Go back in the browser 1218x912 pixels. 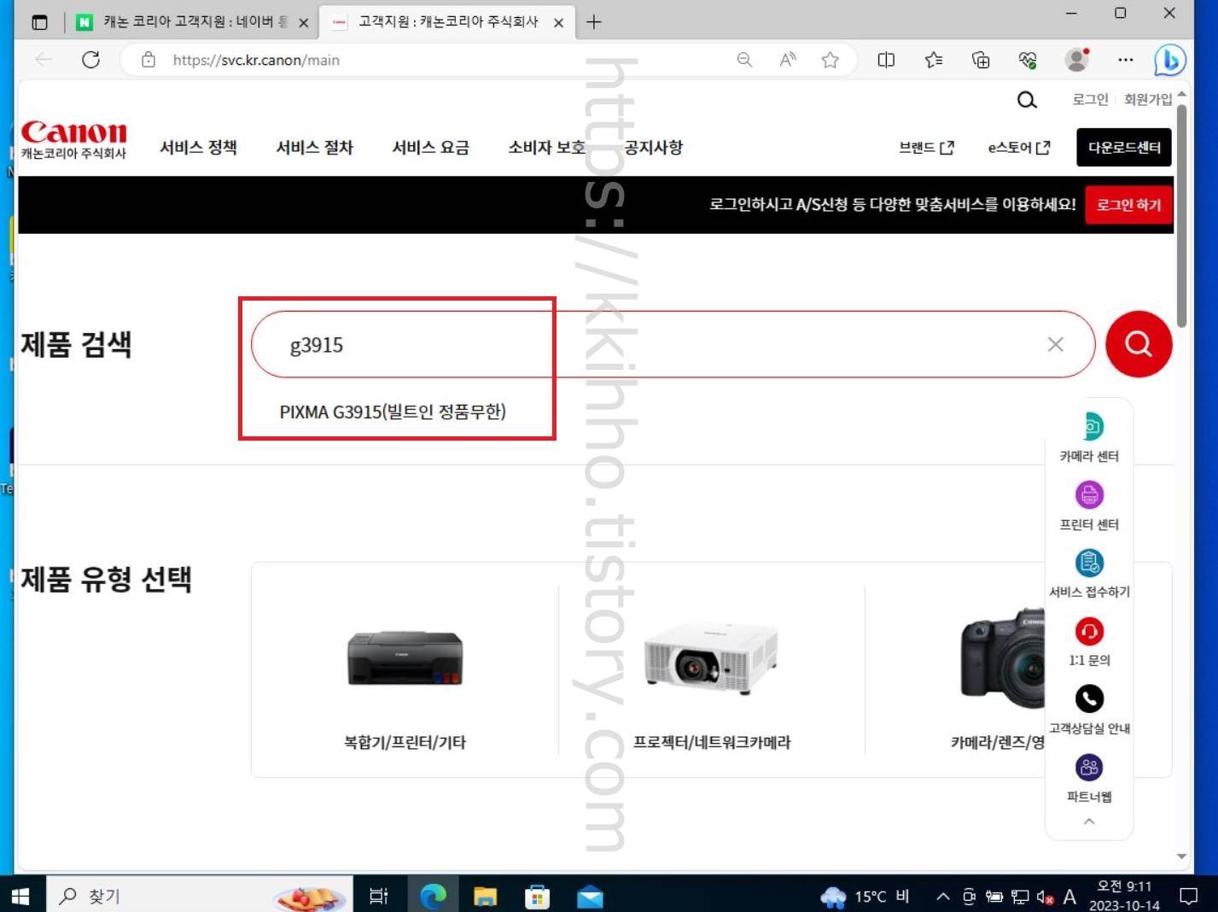[44, 60]
